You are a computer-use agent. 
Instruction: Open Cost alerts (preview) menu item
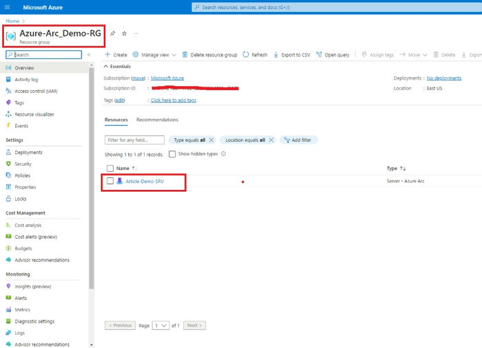point(36,237)
